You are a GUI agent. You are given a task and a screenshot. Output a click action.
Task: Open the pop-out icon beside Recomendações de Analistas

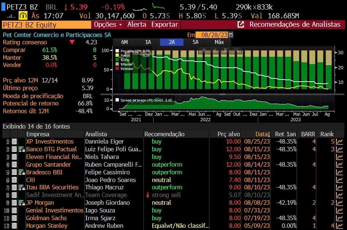click(x=241, y=25)
